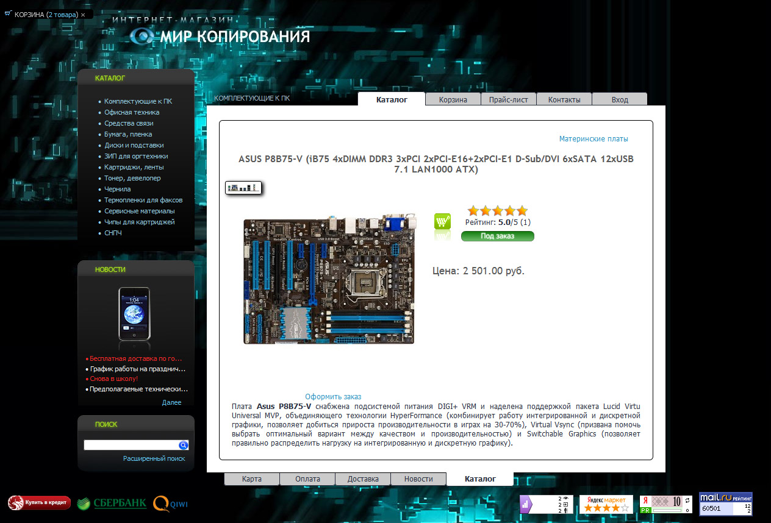Open the Яндекс Маркет rating badge
The width and height of the screenshot is (771, 523).
pyautogui.click(x=606, y=504)
